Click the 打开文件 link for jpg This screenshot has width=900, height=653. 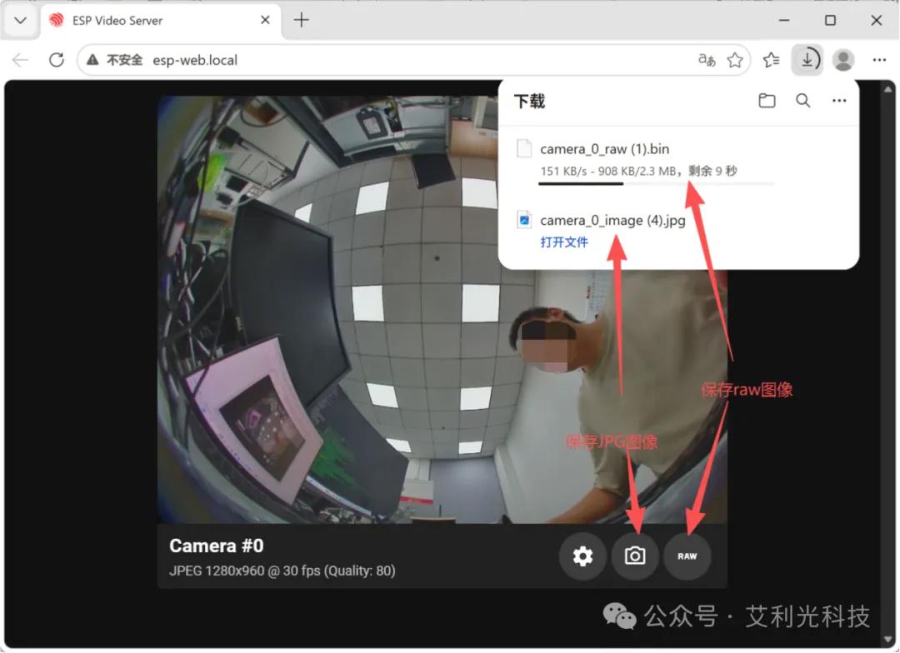click(563, 242)
